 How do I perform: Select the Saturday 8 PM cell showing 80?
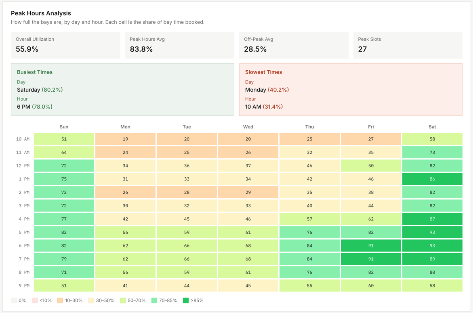click(432, 272)
